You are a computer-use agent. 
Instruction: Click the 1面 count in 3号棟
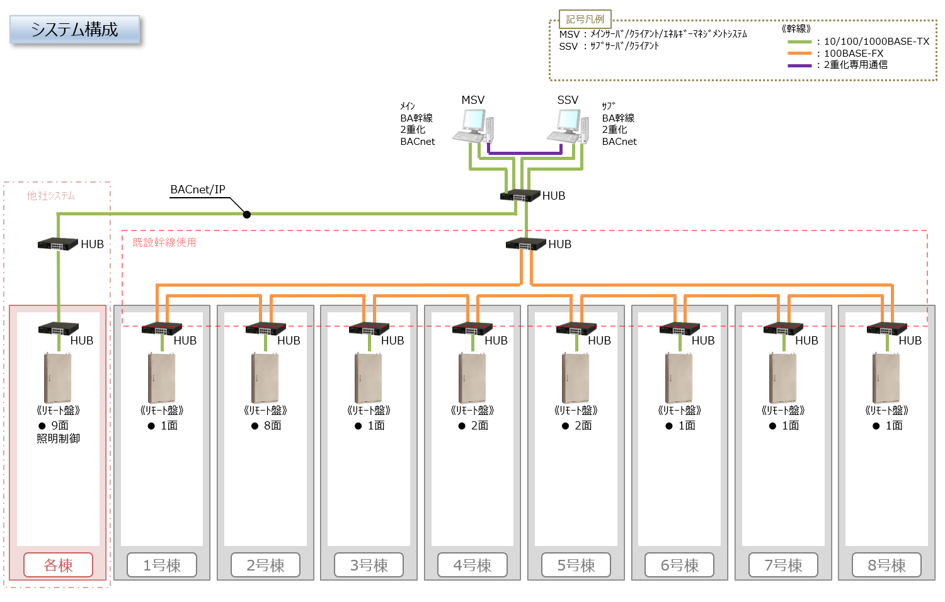376,426
